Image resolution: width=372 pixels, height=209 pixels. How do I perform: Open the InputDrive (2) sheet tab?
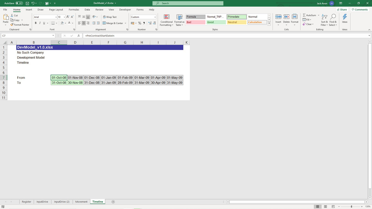62,202
